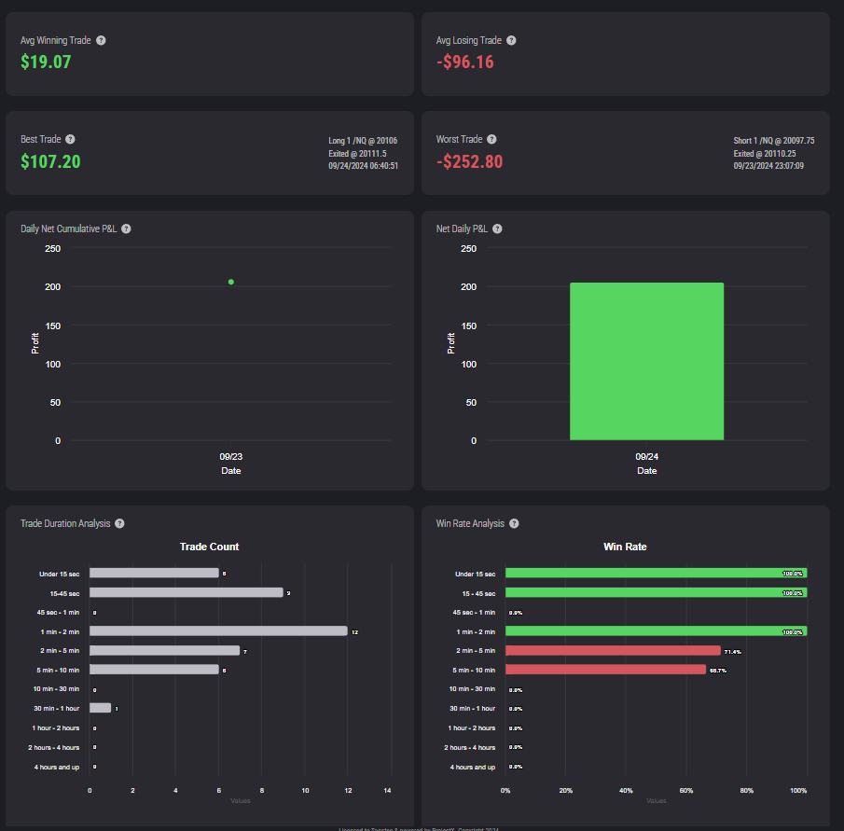Open help for Daily Net Cumulative P&L
844x831 pixels.
pyautogui.click(x=126, y=229)
